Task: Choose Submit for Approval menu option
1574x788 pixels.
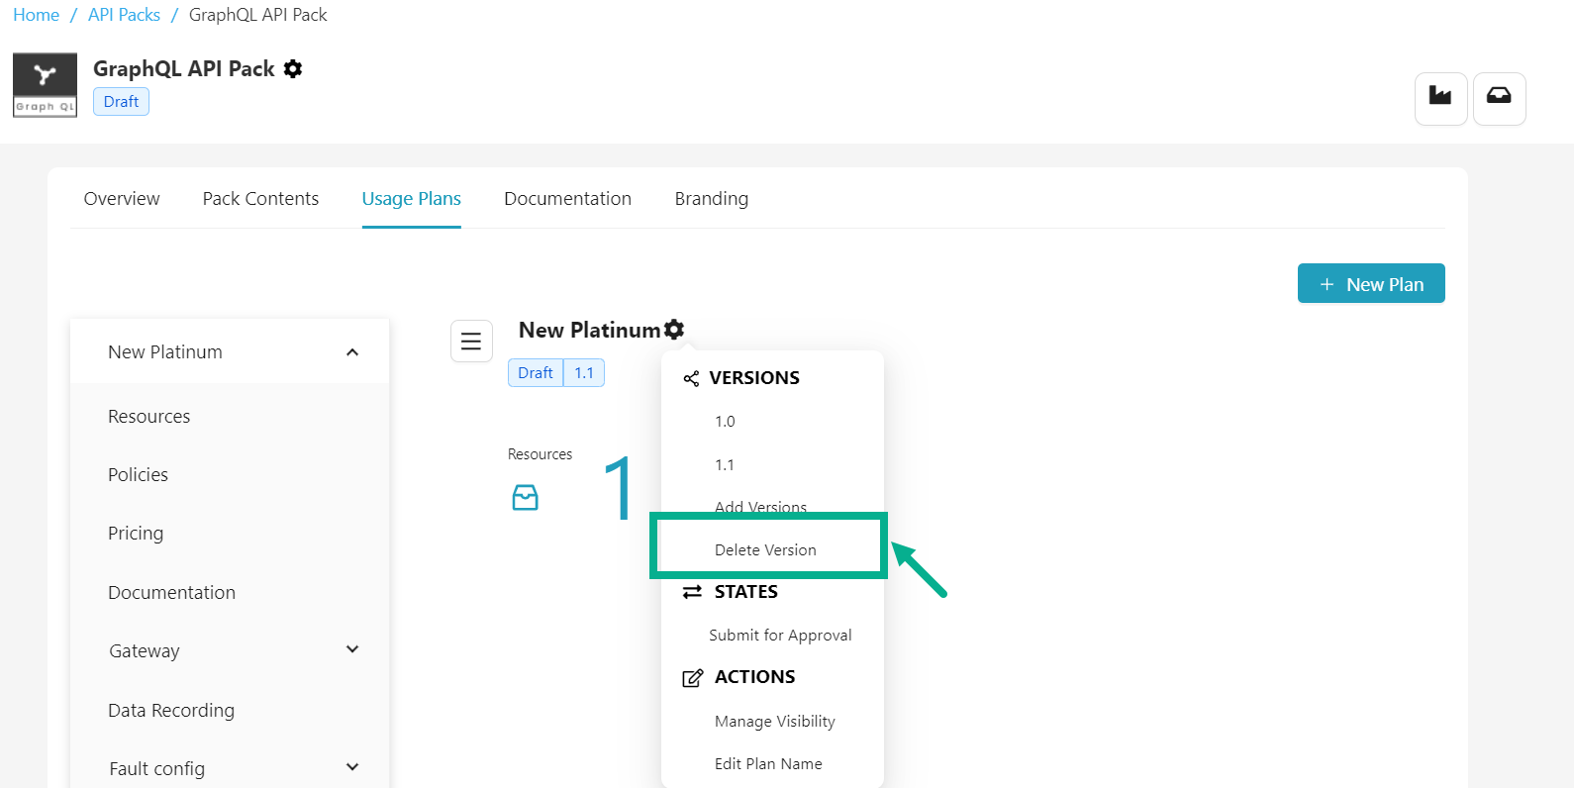Action: pyautogui.click(x=780, y=636)
